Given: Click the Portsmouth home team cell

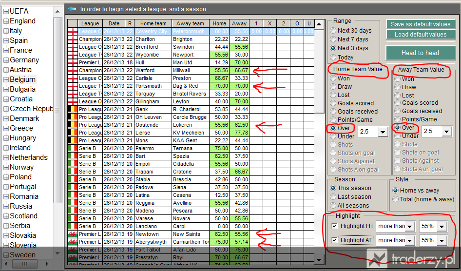Looking at the screenshot, I should coord(153,86).
